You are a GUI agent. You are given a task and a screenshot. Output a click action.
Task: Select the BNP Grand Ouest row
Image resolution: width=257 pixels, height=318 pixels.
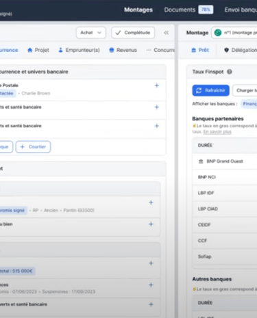point(225,161)
